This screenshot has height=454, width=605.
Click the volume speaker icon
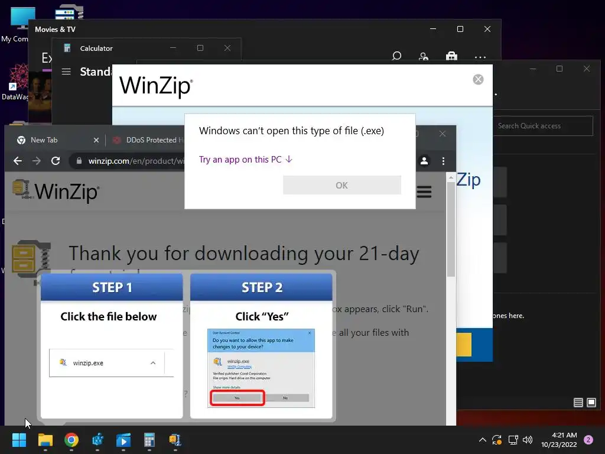(528, 440)
